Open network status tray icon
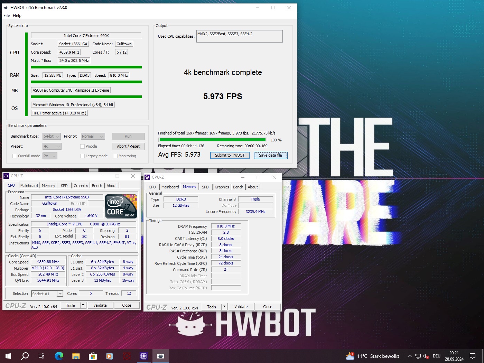The width and height of the screenshot is (484, 363). [418, 356]
